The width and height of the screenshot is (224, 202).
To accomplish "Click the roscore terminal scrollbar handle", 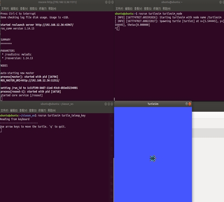I will [114, 99].
